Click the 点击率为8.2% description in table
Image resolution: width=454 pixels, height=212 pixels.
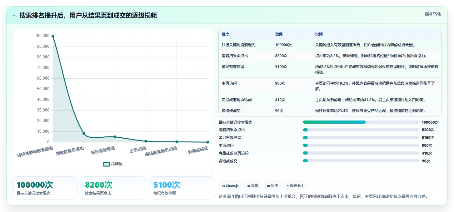[x=371, y=56]
